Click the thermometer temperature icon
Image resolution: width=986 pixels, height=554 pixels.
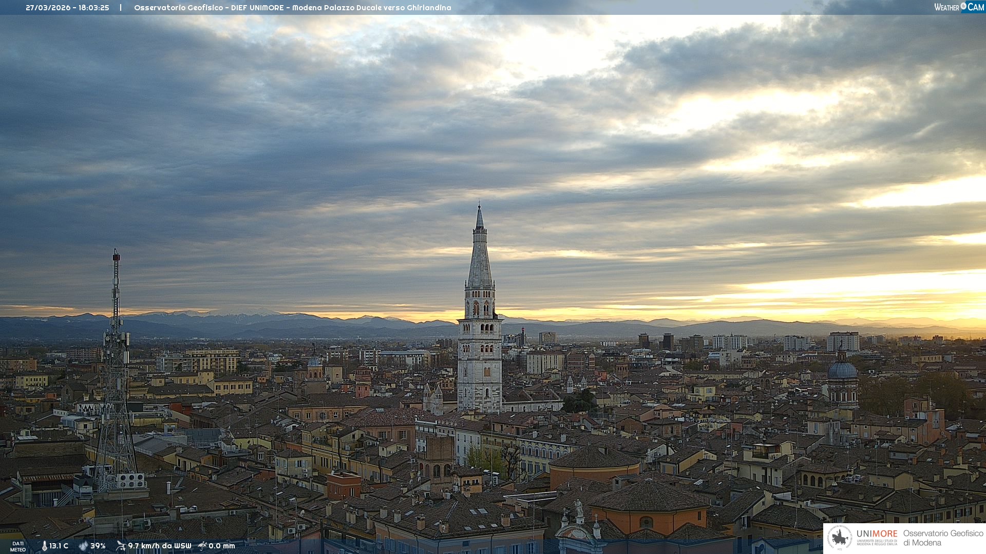click(44, 546)
